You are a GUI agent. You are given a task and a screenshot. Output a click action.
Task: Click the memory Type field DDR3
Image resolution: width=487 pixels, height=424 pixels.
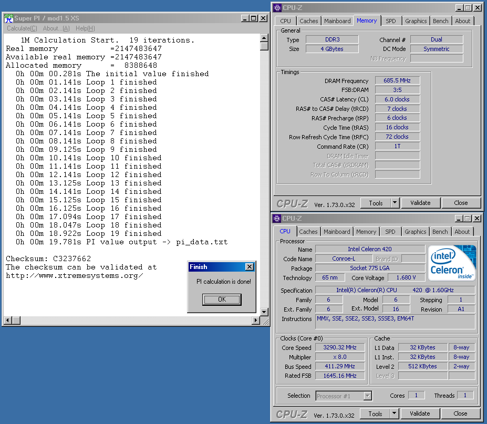pos(332,39)
